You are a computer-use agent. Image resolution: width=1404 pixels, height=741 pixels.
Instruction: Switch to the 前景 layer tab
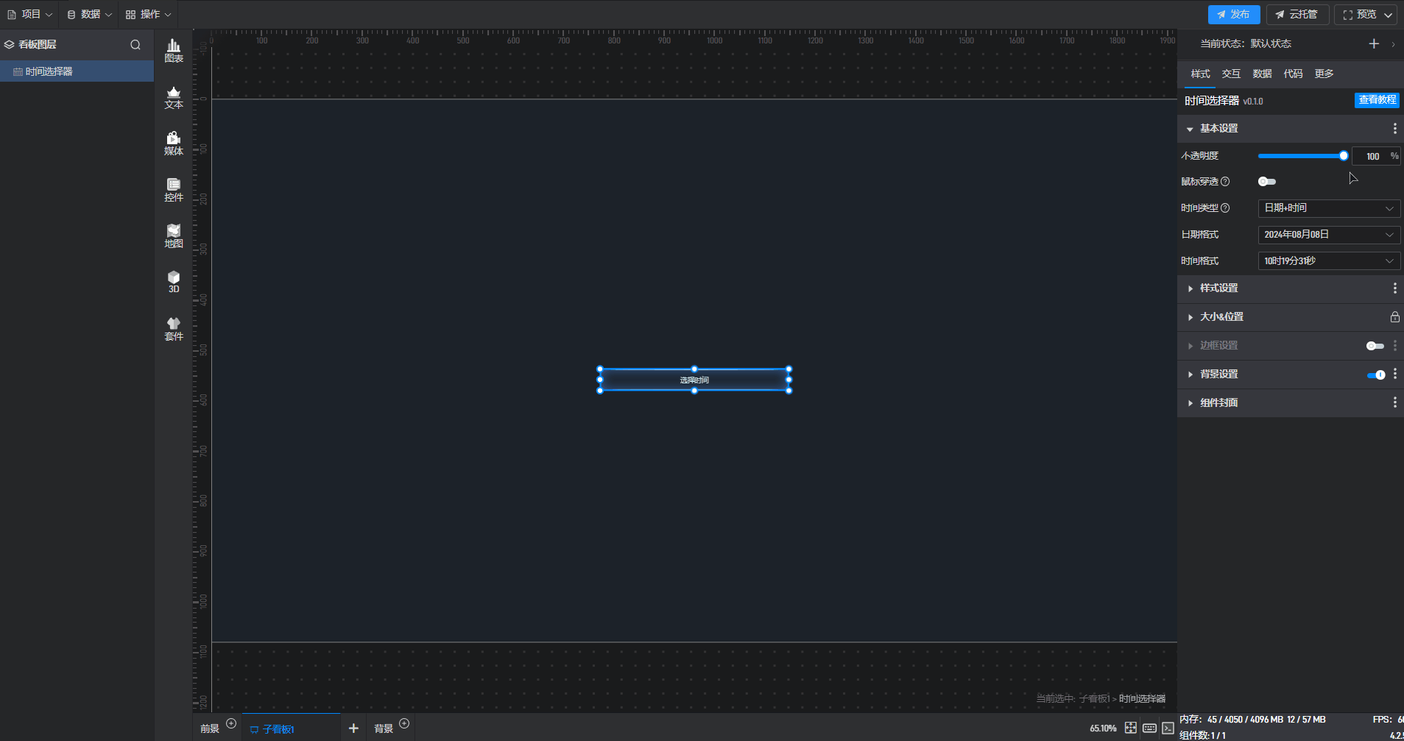tap(210, 728)
